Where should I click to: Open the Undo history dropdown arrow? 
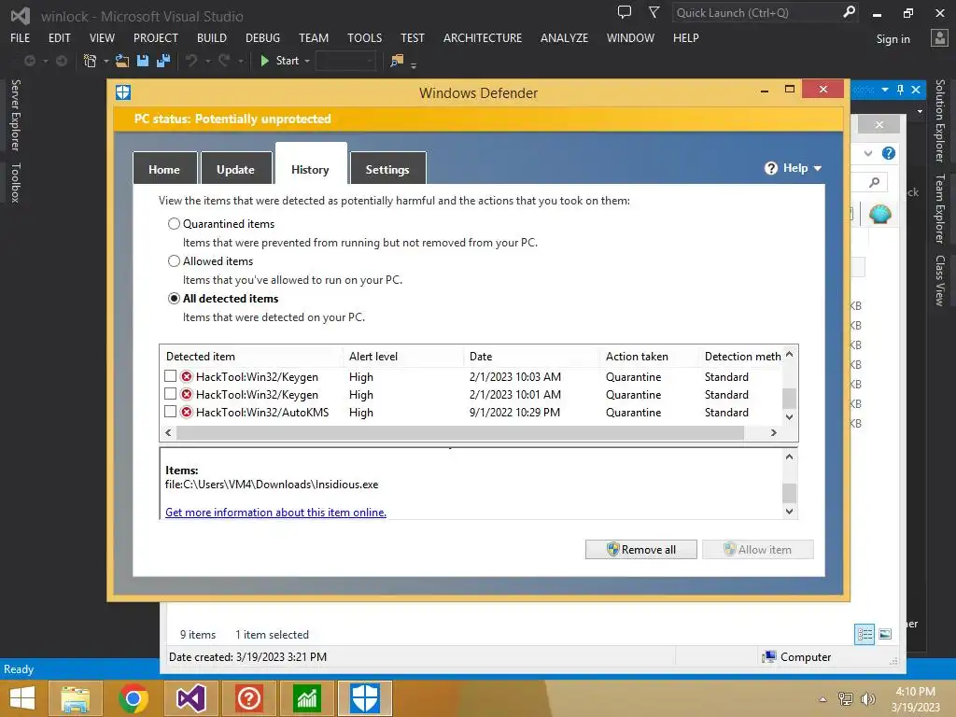click(208, 61)
